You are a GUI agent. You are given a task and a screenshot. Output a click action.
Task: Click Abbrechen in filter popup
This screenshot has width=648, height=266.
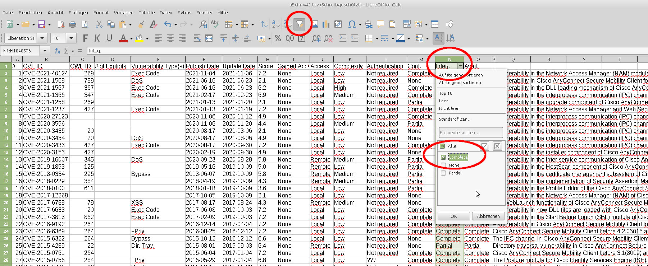488,216
